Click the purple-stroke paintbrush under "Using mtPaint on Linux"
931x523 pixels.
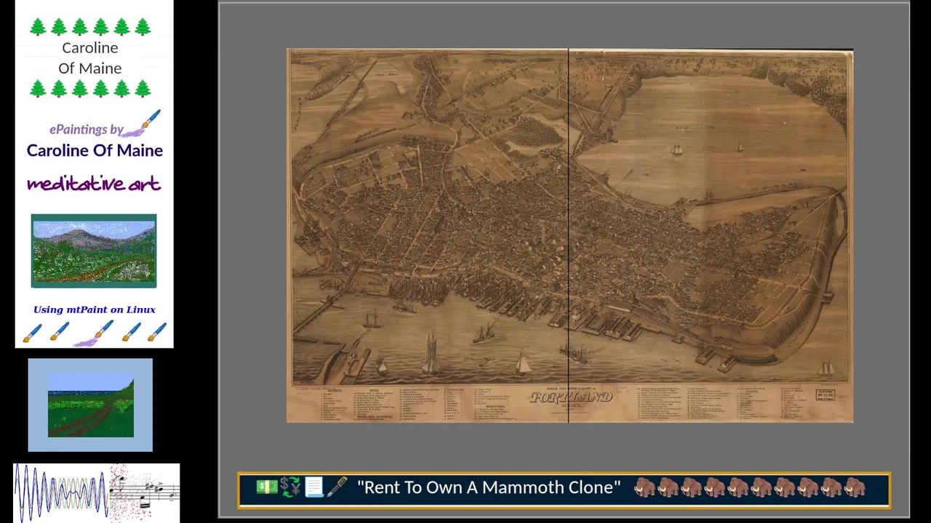(92, 333)
